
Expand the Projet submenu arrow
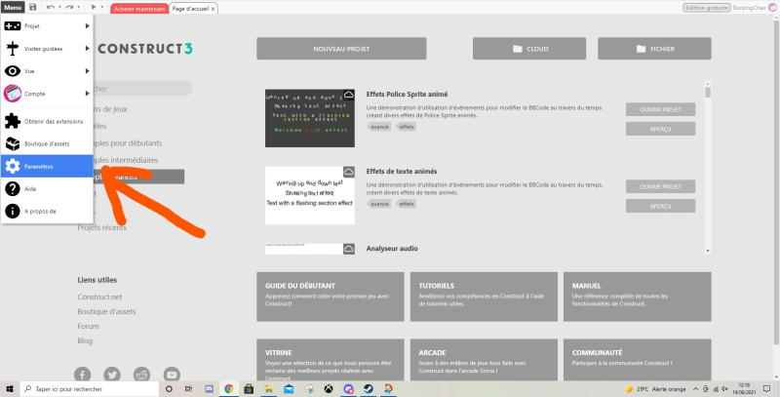[88, 26]
